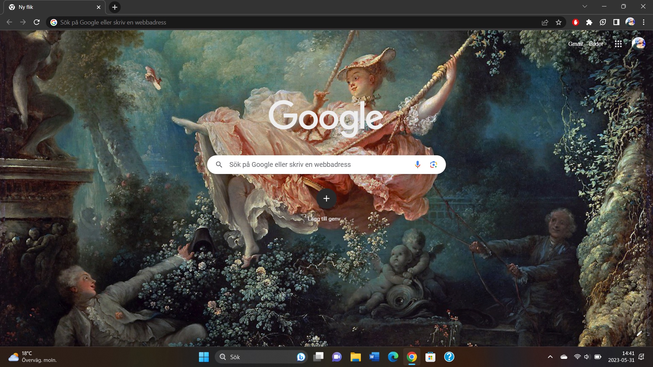
Task: Click the Google search box
Action: click(326, 164)
